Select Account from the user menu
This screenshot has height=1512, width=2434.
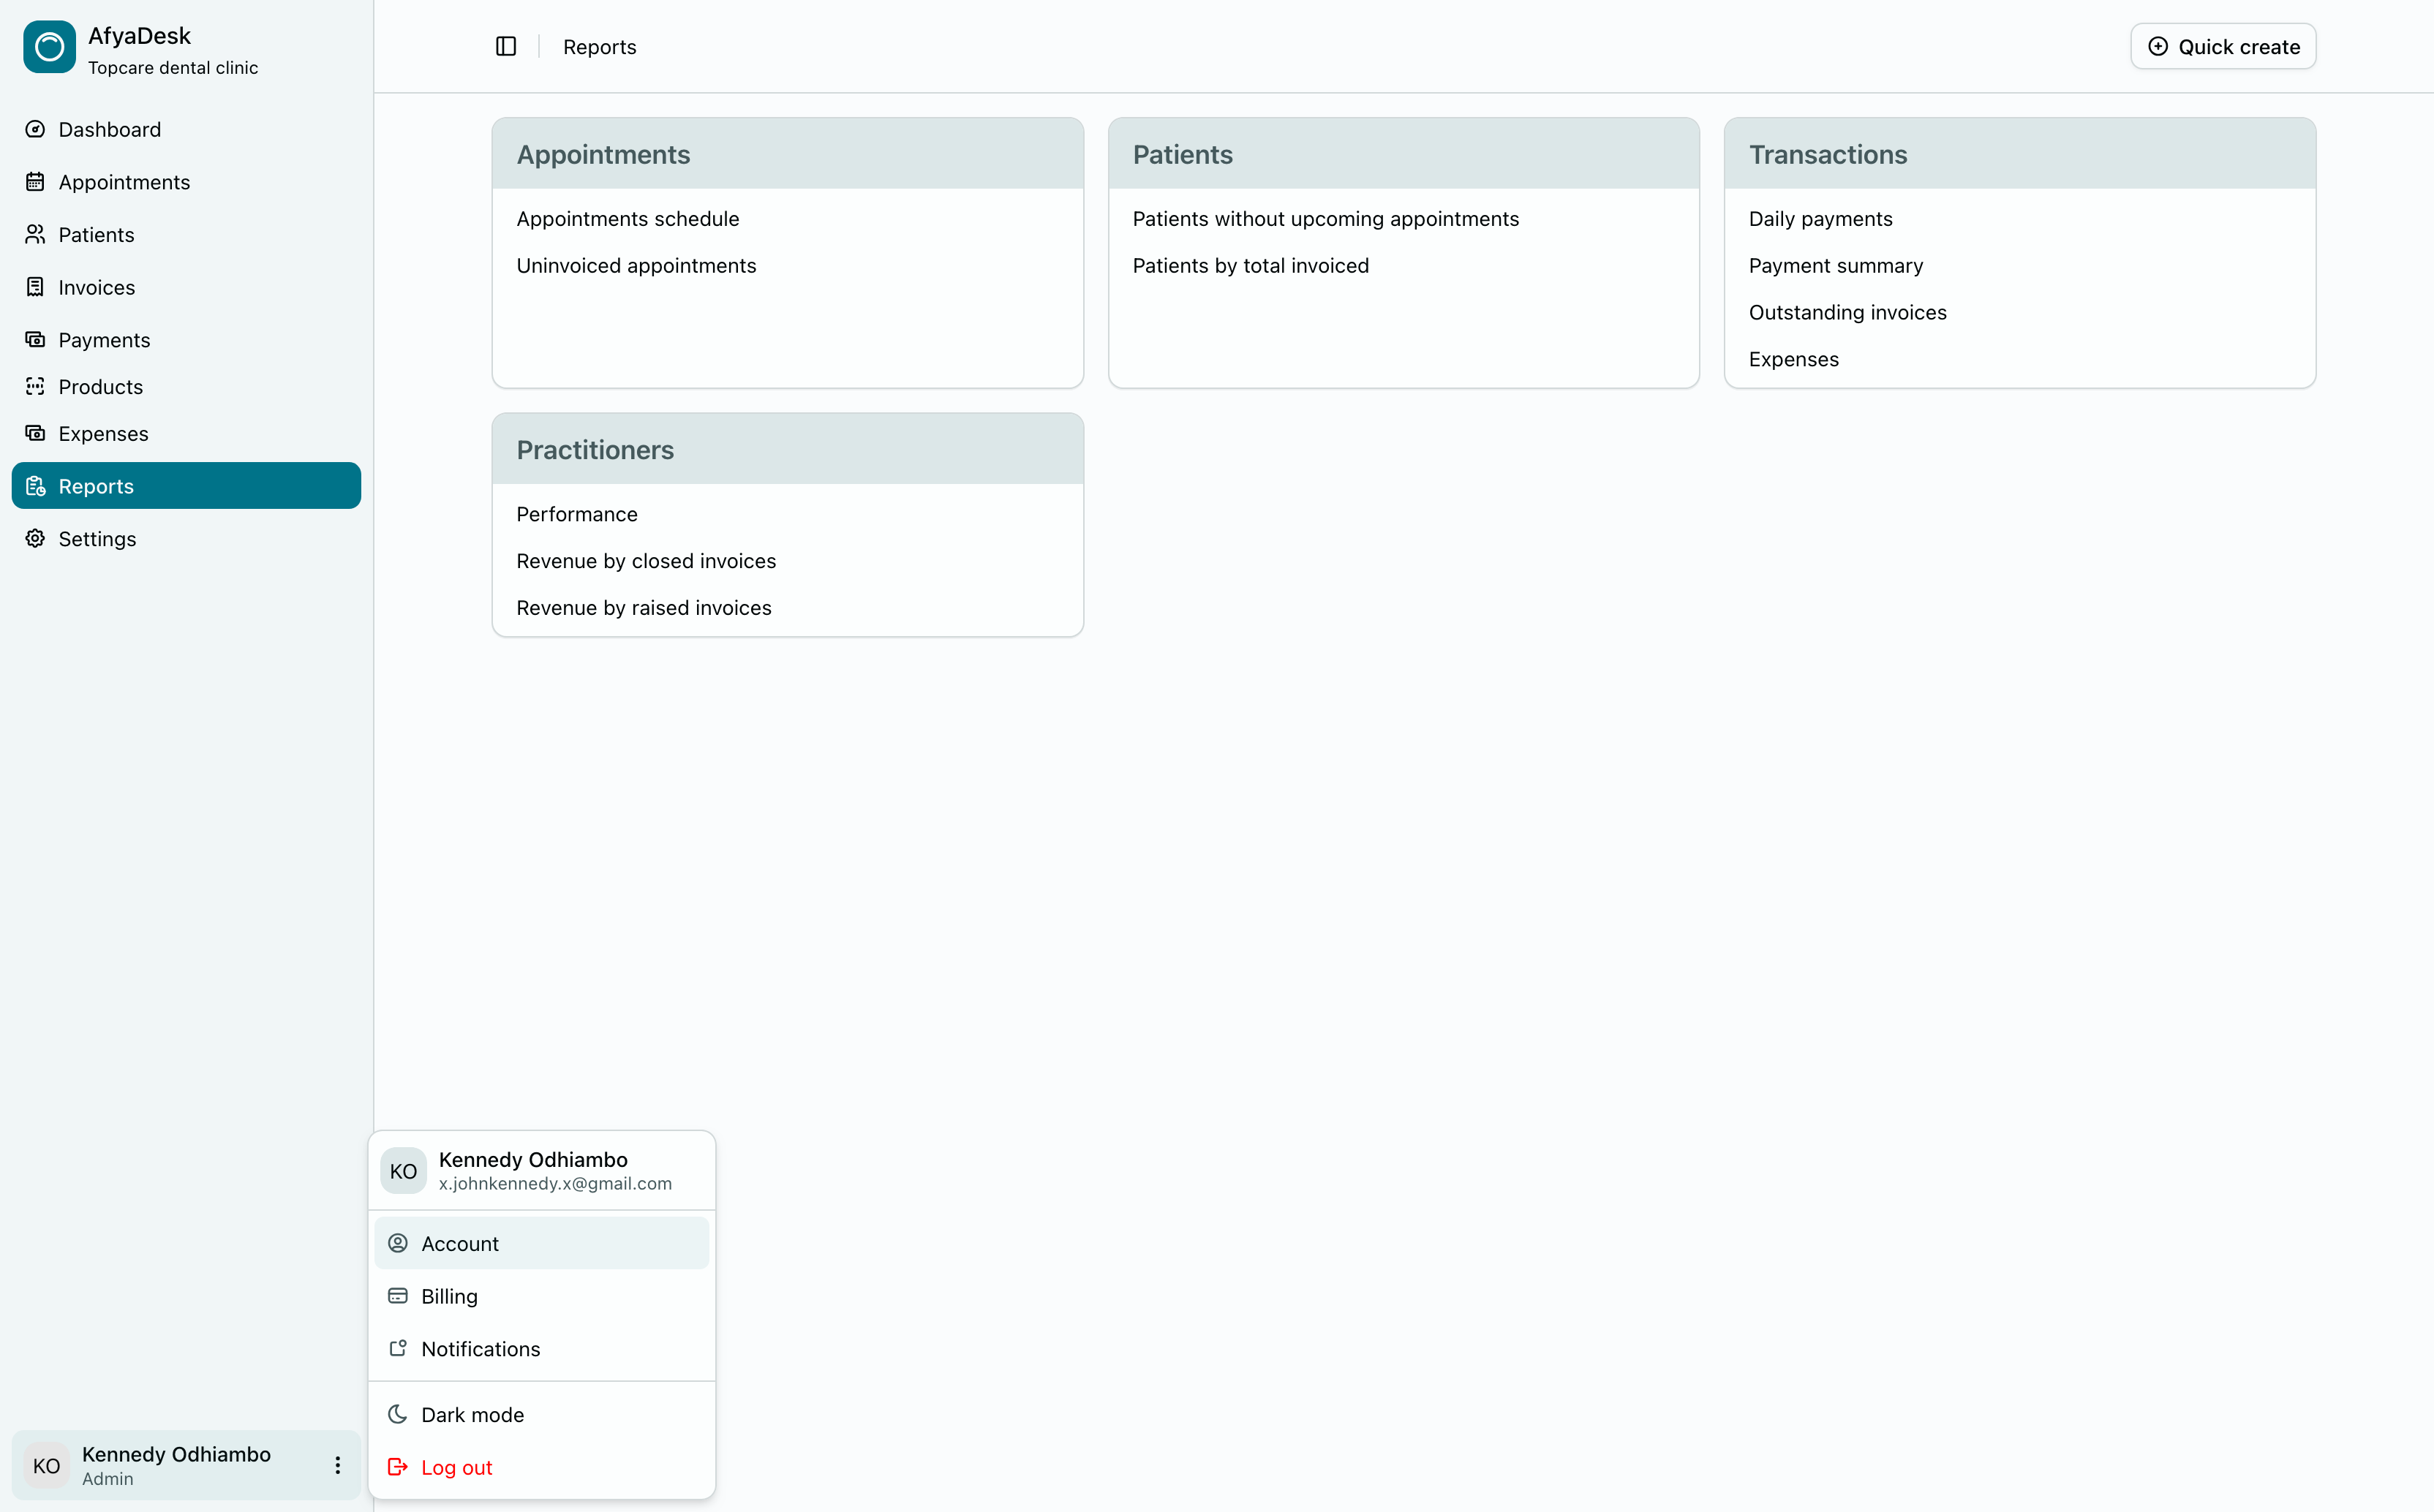[x=460, y=1243]
